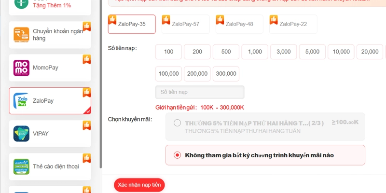
Task: Choose the 100 deposit amount
Action: coord(168,52)
